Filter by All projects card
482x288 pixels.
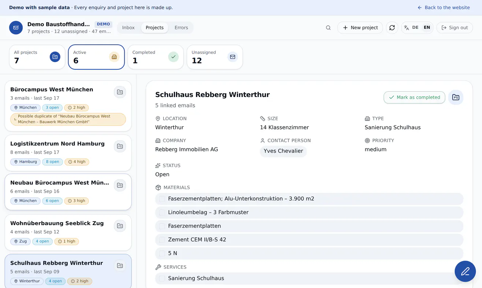pos(37,57)
